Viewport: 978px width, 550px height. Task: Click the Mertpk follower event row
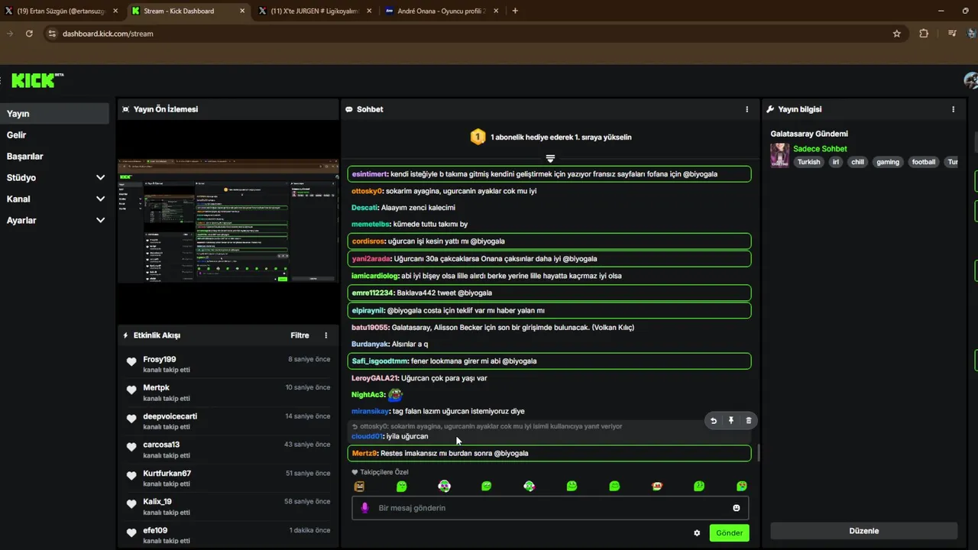point(228,393)
